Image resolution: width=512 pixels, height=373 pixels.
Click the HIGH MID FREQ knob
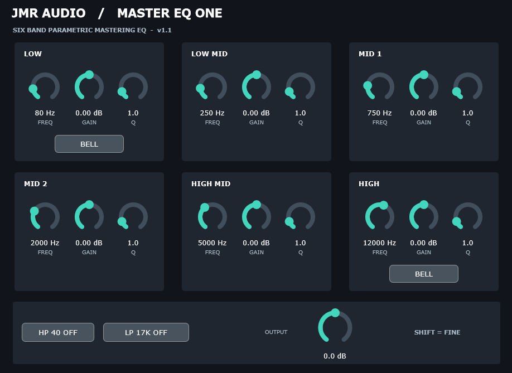[212, 216]
